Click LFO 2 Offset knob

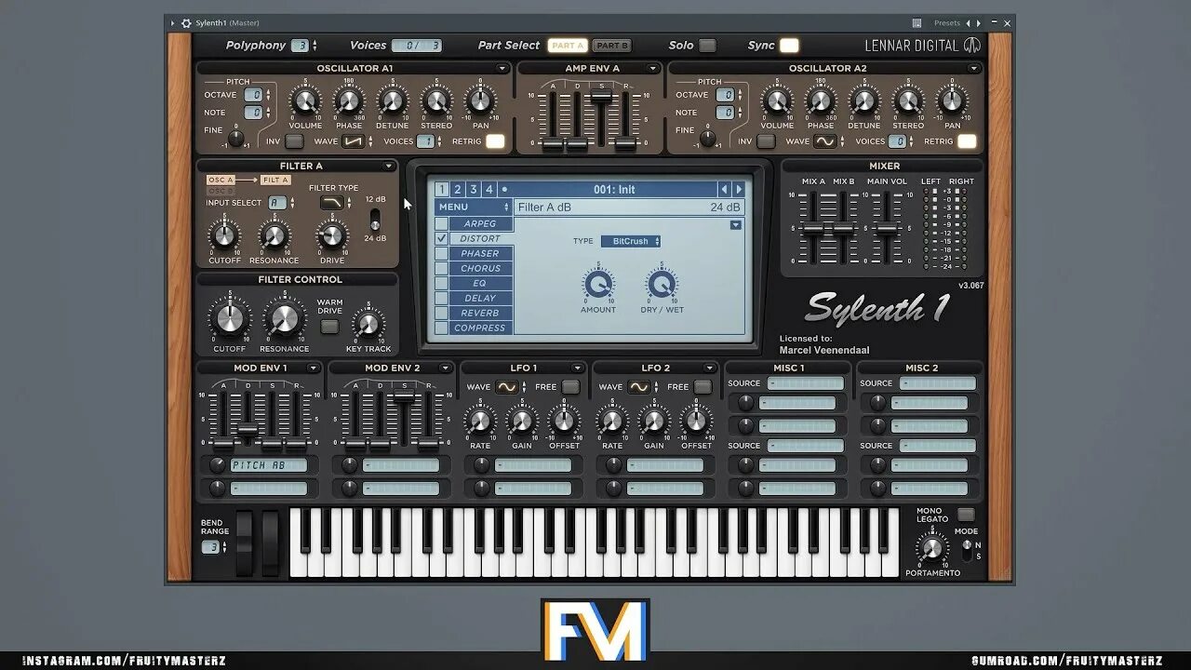pyautogui.click(x=696, y=422)
